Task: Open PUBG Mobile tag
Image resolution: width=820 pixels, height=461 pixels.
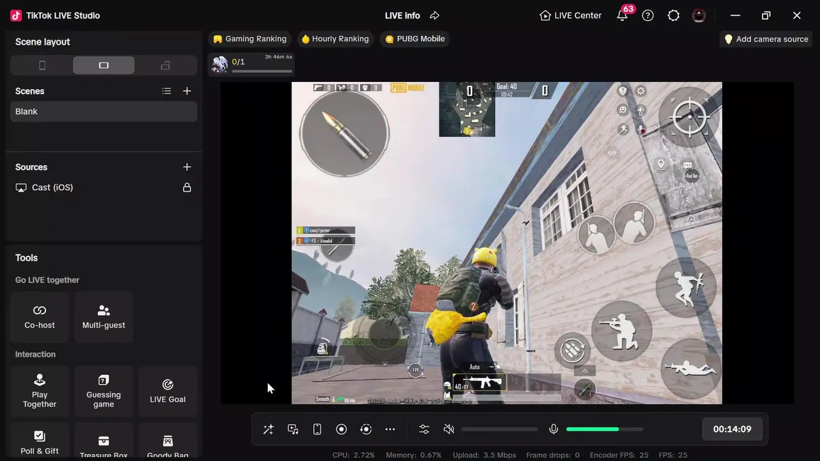Action: [x=414, y=39]
